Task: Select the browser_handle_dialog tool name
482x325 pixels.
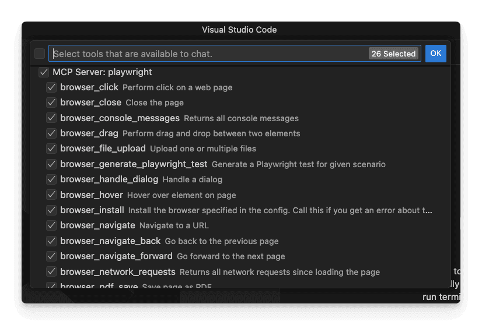Action: point(109,179)
